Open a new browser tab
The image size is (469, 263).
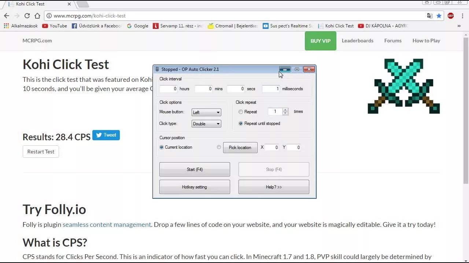pyautogui.click(x=83, y=4)
